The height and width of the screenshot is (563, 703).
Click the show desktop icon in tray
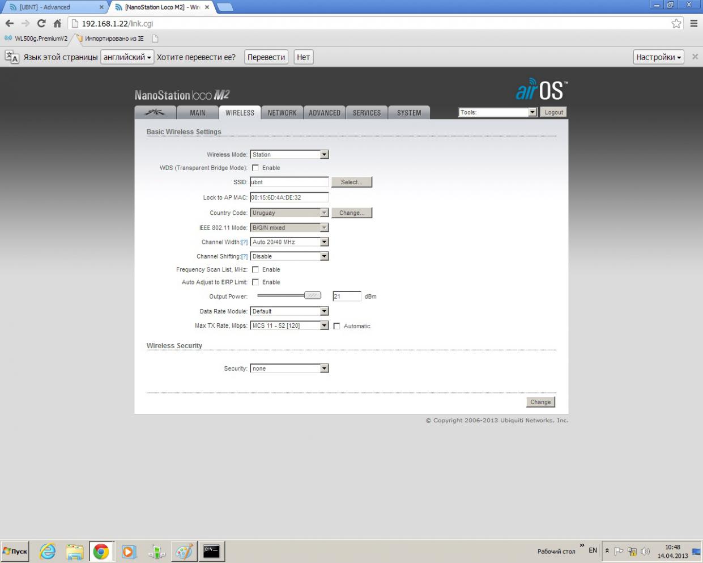pos(697,552)
